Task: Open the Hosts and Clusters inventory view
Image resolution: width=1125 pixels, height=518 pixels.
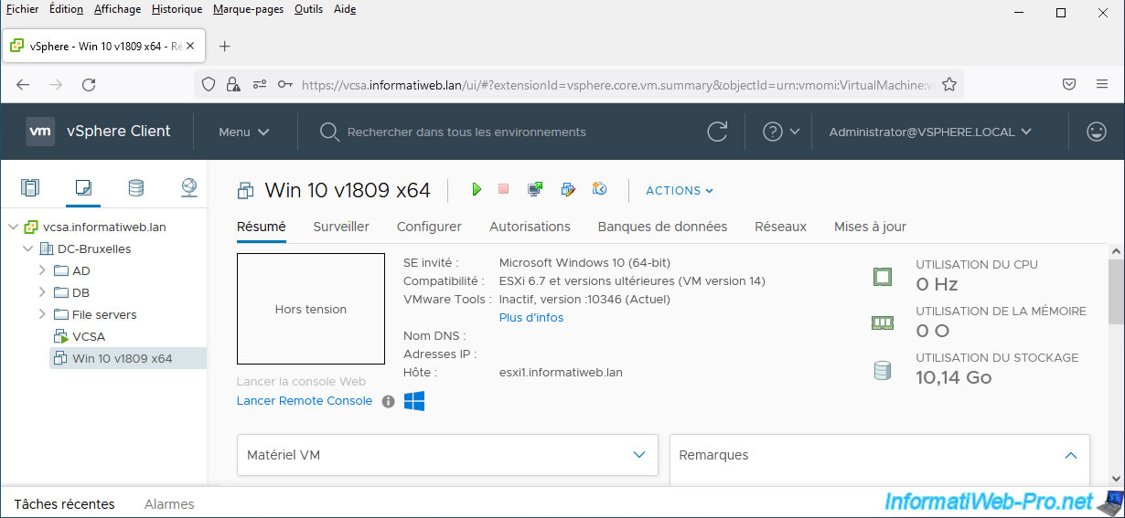Action: click(30, 188)
